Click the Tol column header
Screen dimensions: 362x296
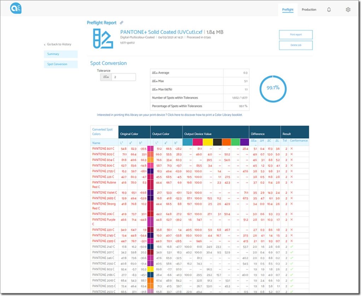click(285, 141)
